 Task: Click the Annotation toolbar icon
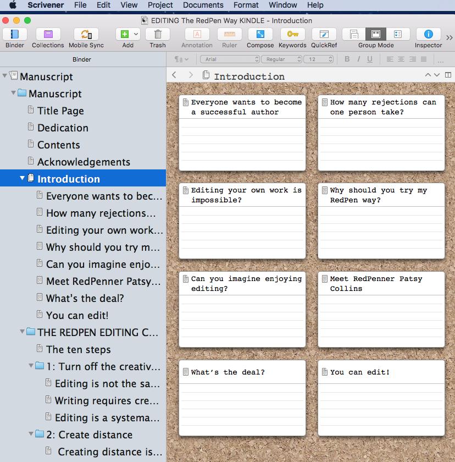[x=197, y=35]
